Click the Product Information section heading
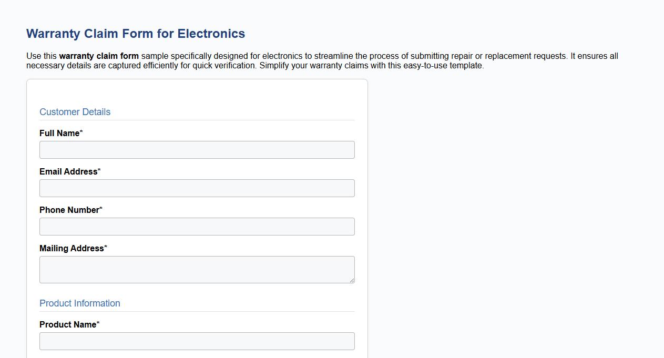664x358 pixels. (80, 303)
